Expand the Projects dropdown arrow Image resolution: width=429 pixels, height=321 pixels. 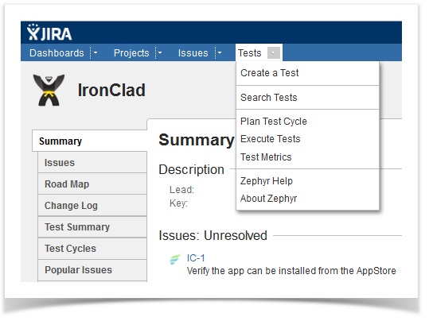(x=160, y=52)
